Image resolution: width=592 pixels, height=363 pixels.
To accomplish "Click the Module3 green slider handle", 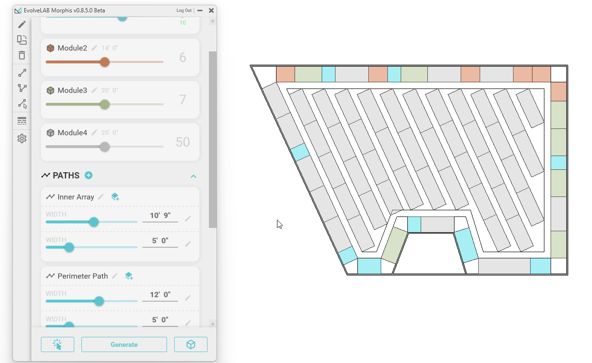I will coord(105,104).
